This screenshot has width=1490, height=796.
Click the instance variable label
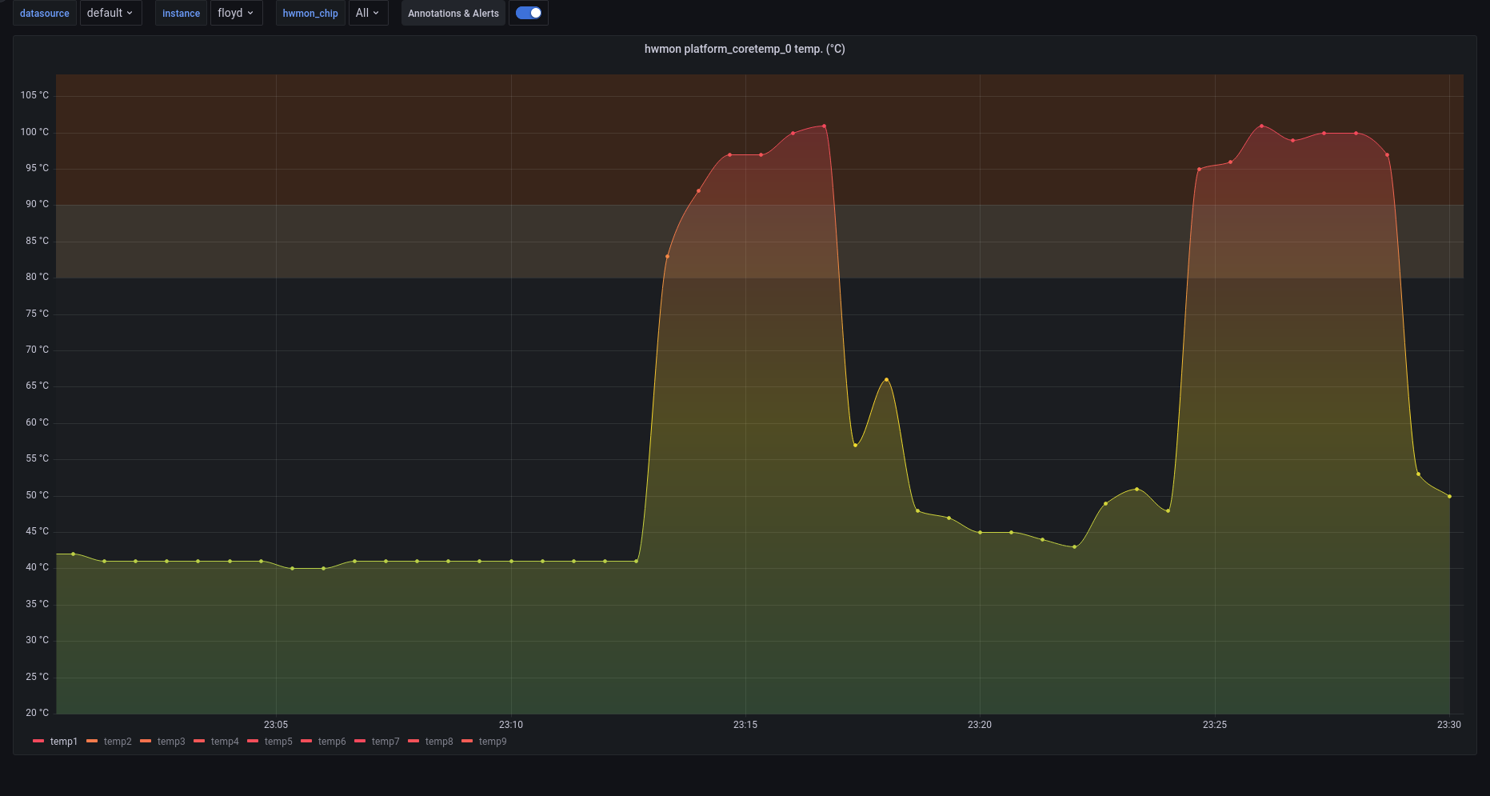click(x=181, y=14)
